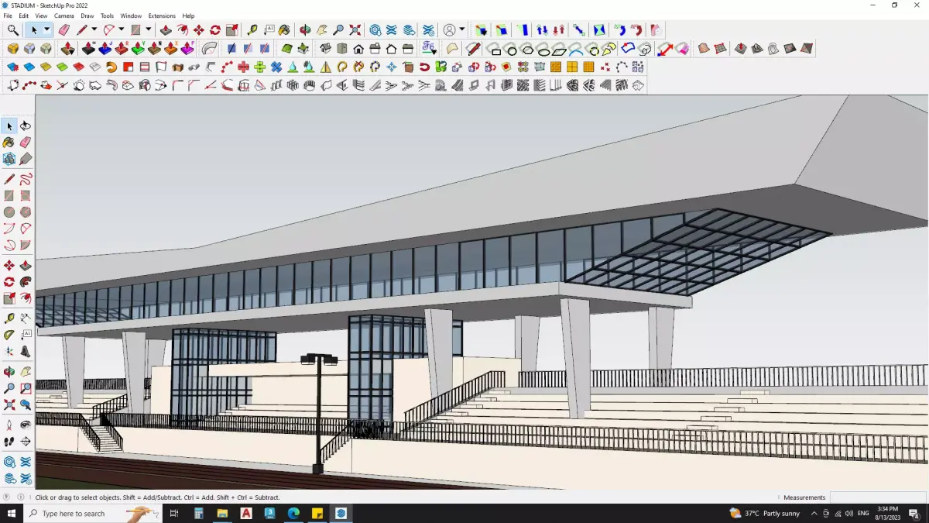Expand the Arc tool dropdown arrow
Viewport: 929px width, 523px height.
[x=122, y=30]
